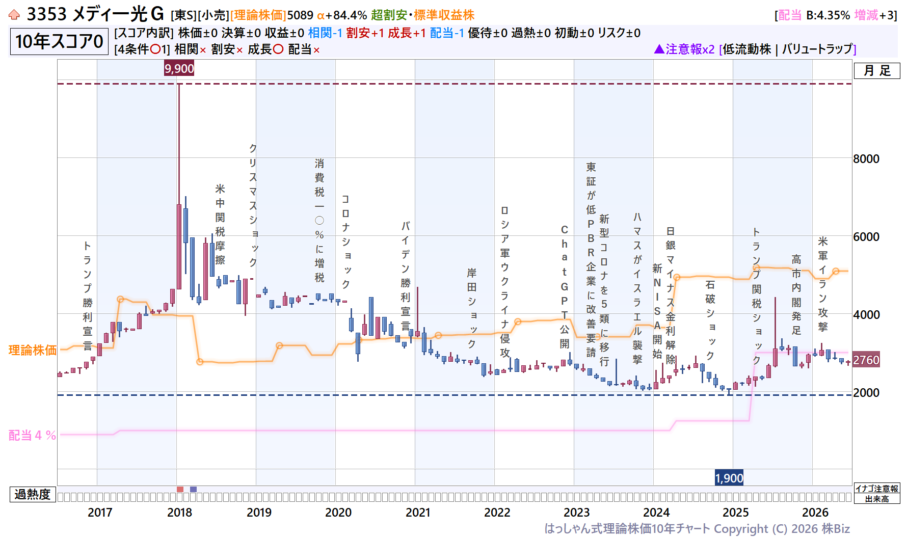Click the 米中関税摩擦 event label

tap(220, 225)
